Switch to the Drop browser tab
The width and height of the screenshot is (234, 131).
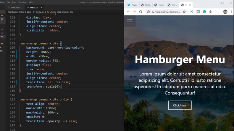click(x=146, y=5)
